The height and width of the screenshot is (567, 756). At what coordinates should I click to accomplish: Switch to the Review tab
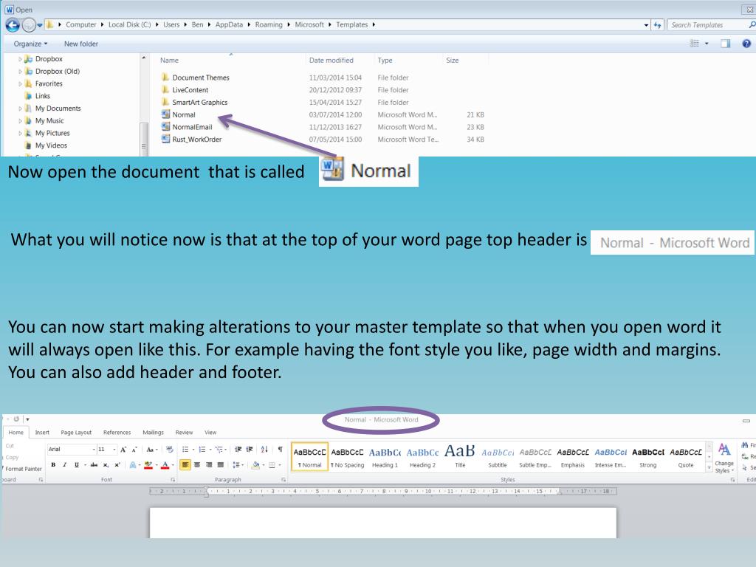pyautogui.click(x=184, y=433)
